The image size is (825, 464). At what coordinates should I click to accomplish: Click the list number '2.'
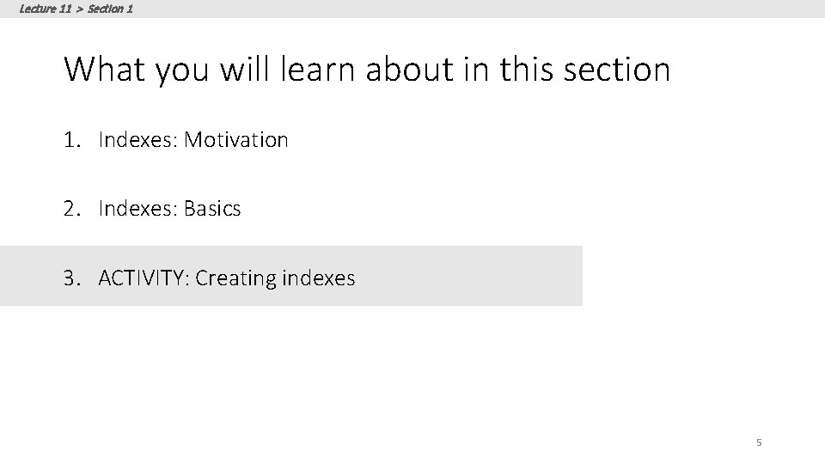point(72,209)
